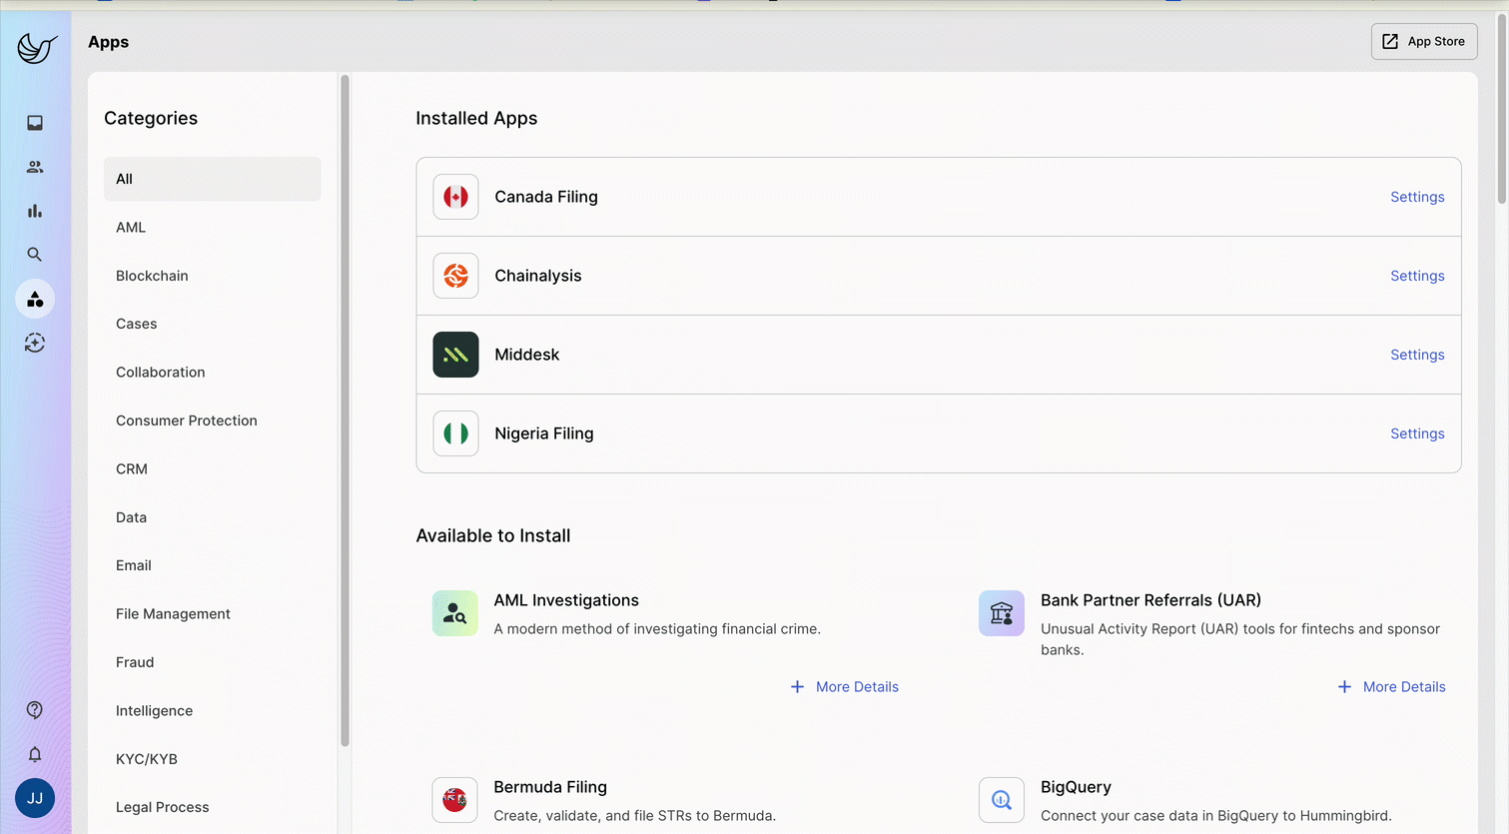Select the All category

213,179
